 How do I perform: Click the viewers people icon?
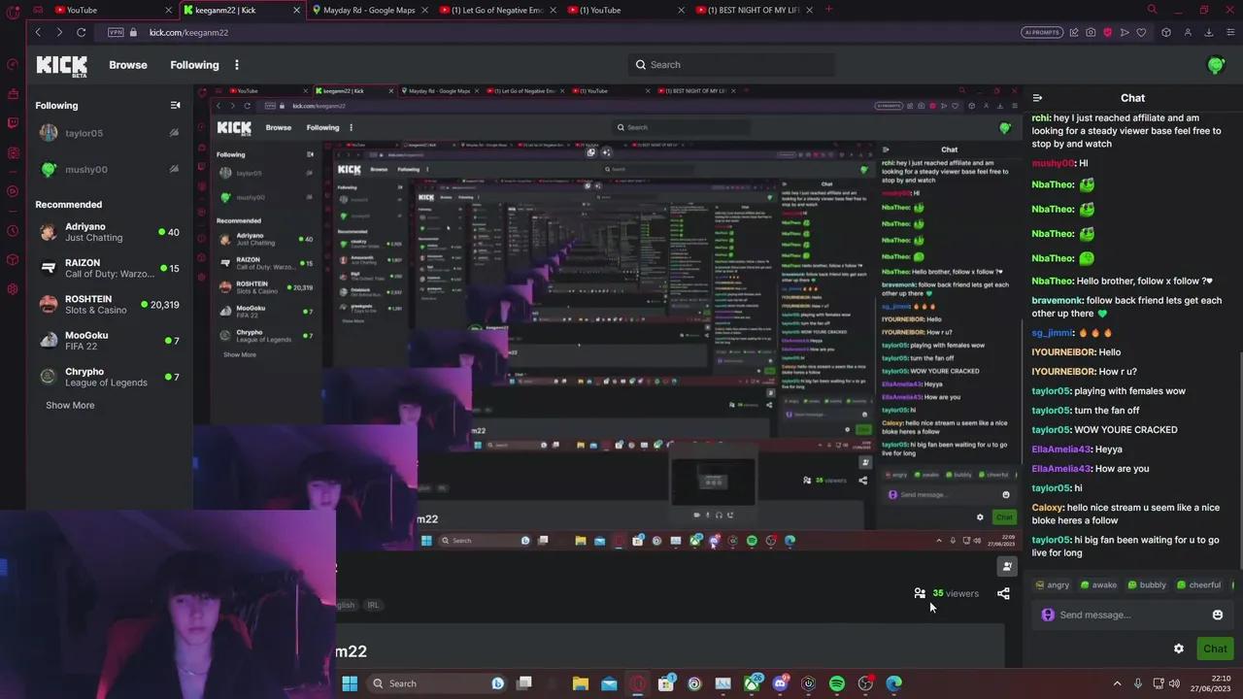point(920,593)
